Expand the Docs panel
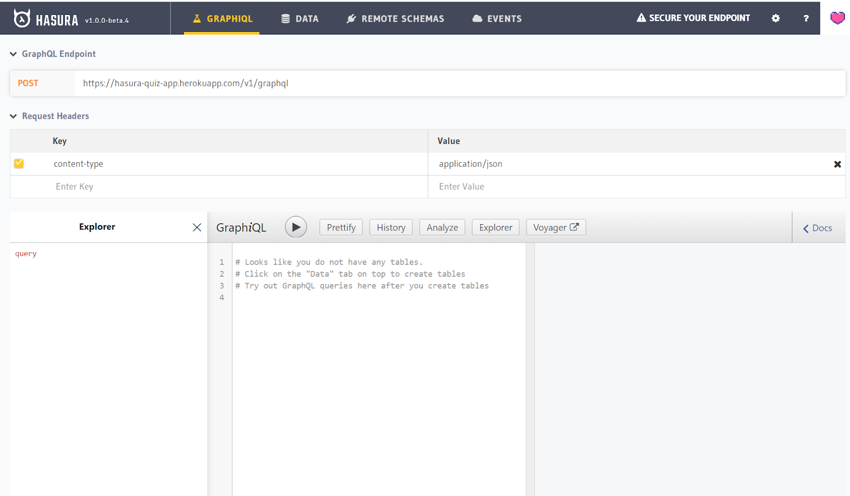850x496 pixels. pyautogui.click(x=818, y=228)
